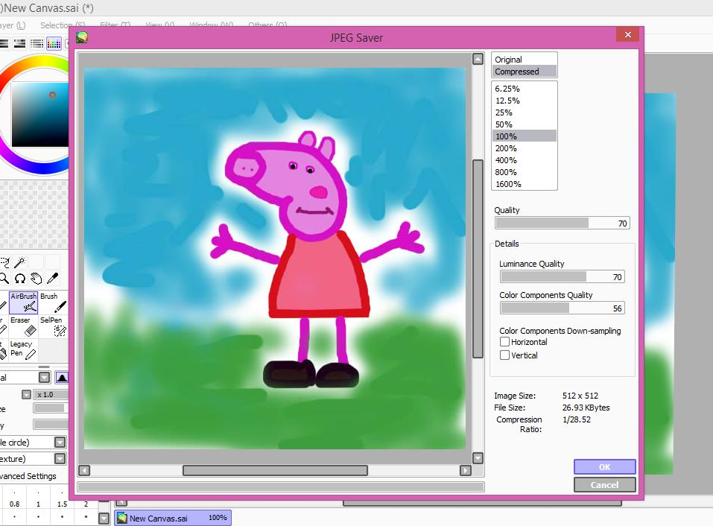Set preview zoom to 100%
The height and width of the screenshot is (526, 713).
525,136
